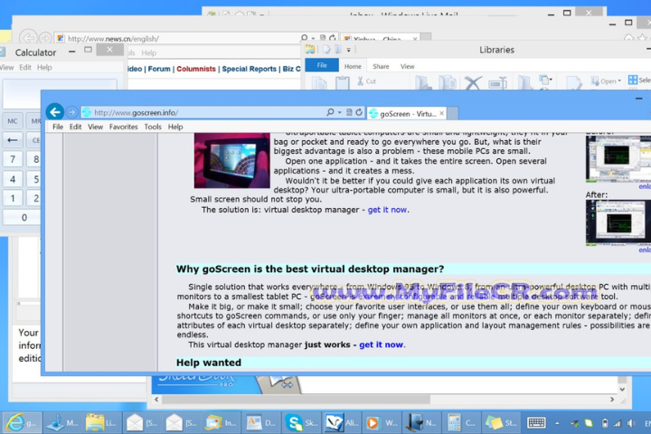
Task: Click the Paste clipboard icon in Libraries ribbon
Action: click(x=342, y=82)
